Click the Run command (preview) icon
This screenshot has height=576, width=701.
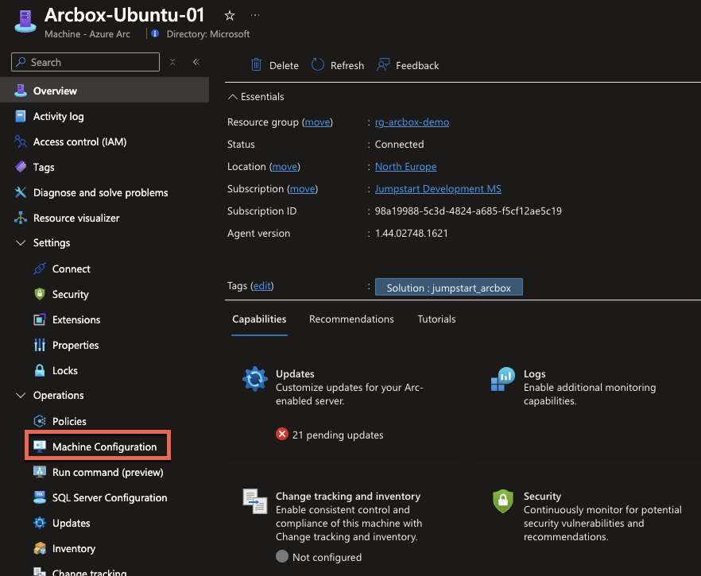(40, 472)
